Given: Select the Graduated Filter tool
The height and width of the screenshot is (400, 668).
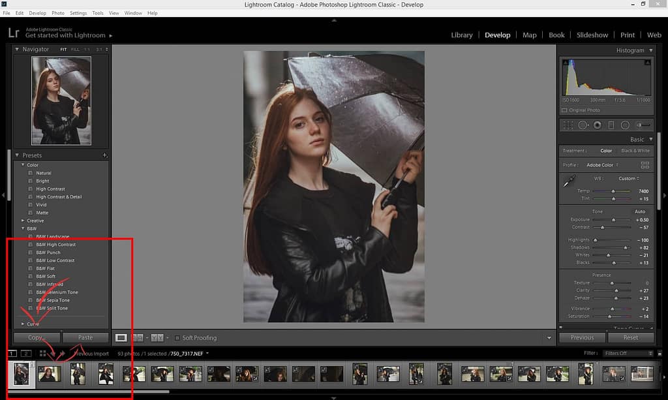Looking at the screenshot, I should [611, 125].
